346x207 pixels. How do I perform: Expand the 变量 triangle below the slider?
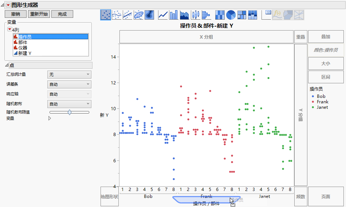tap(50, 118)
